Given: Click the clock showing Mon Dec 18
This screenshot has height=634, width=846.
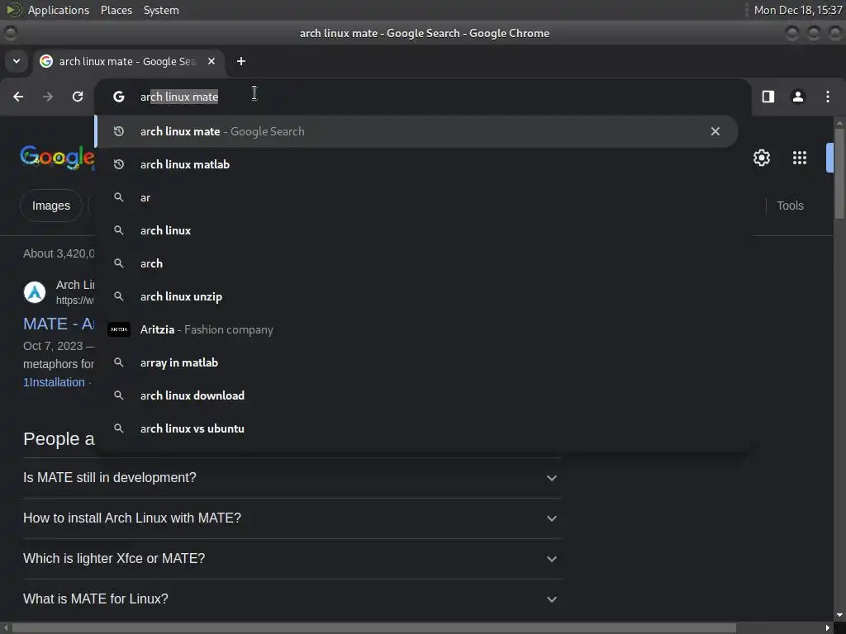Looking at the screenshot, I should click(x=798, y=10).
